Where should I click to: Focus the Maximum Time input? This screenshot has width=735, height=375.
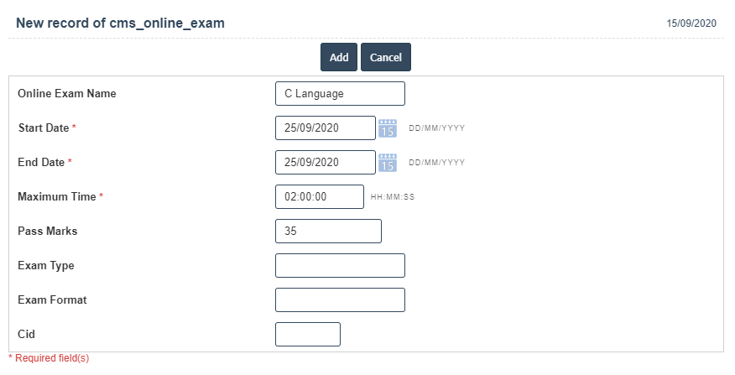(319, 196)
